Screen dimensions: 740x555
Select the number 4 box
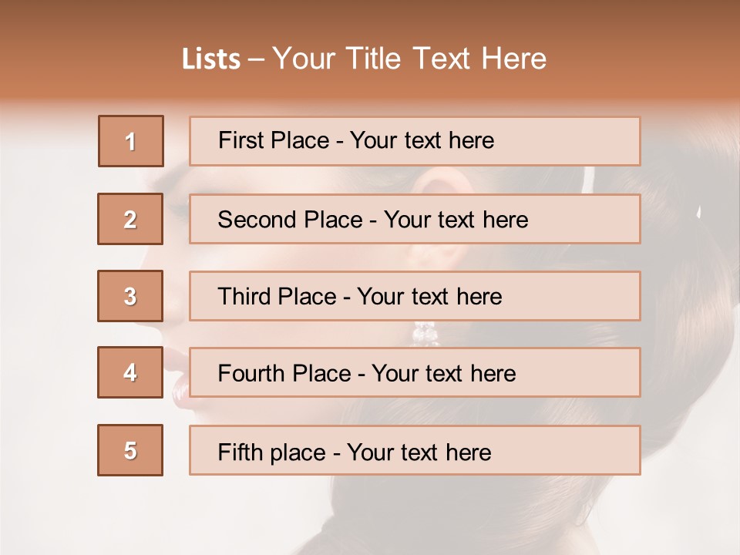(x=130, y=373)
